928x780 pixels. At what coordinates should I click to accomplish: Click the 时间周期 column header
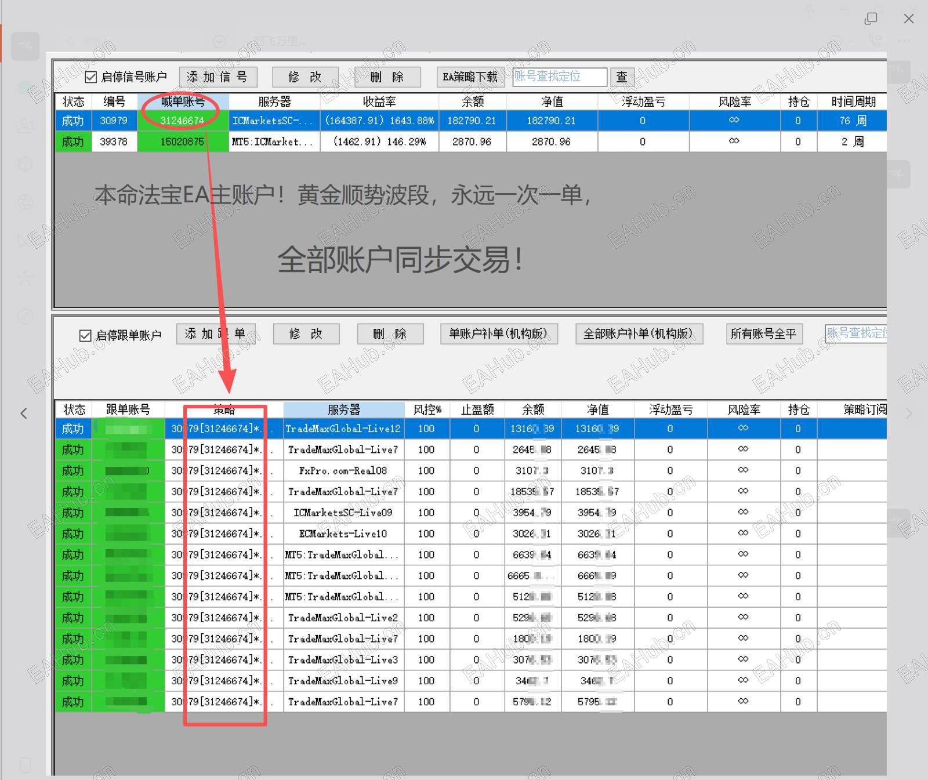coord(853,101)
